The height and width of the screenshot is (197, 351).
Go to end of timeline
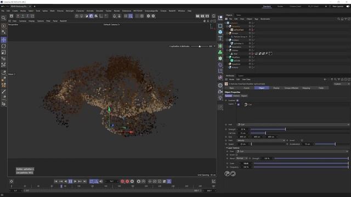click(85, 181)
